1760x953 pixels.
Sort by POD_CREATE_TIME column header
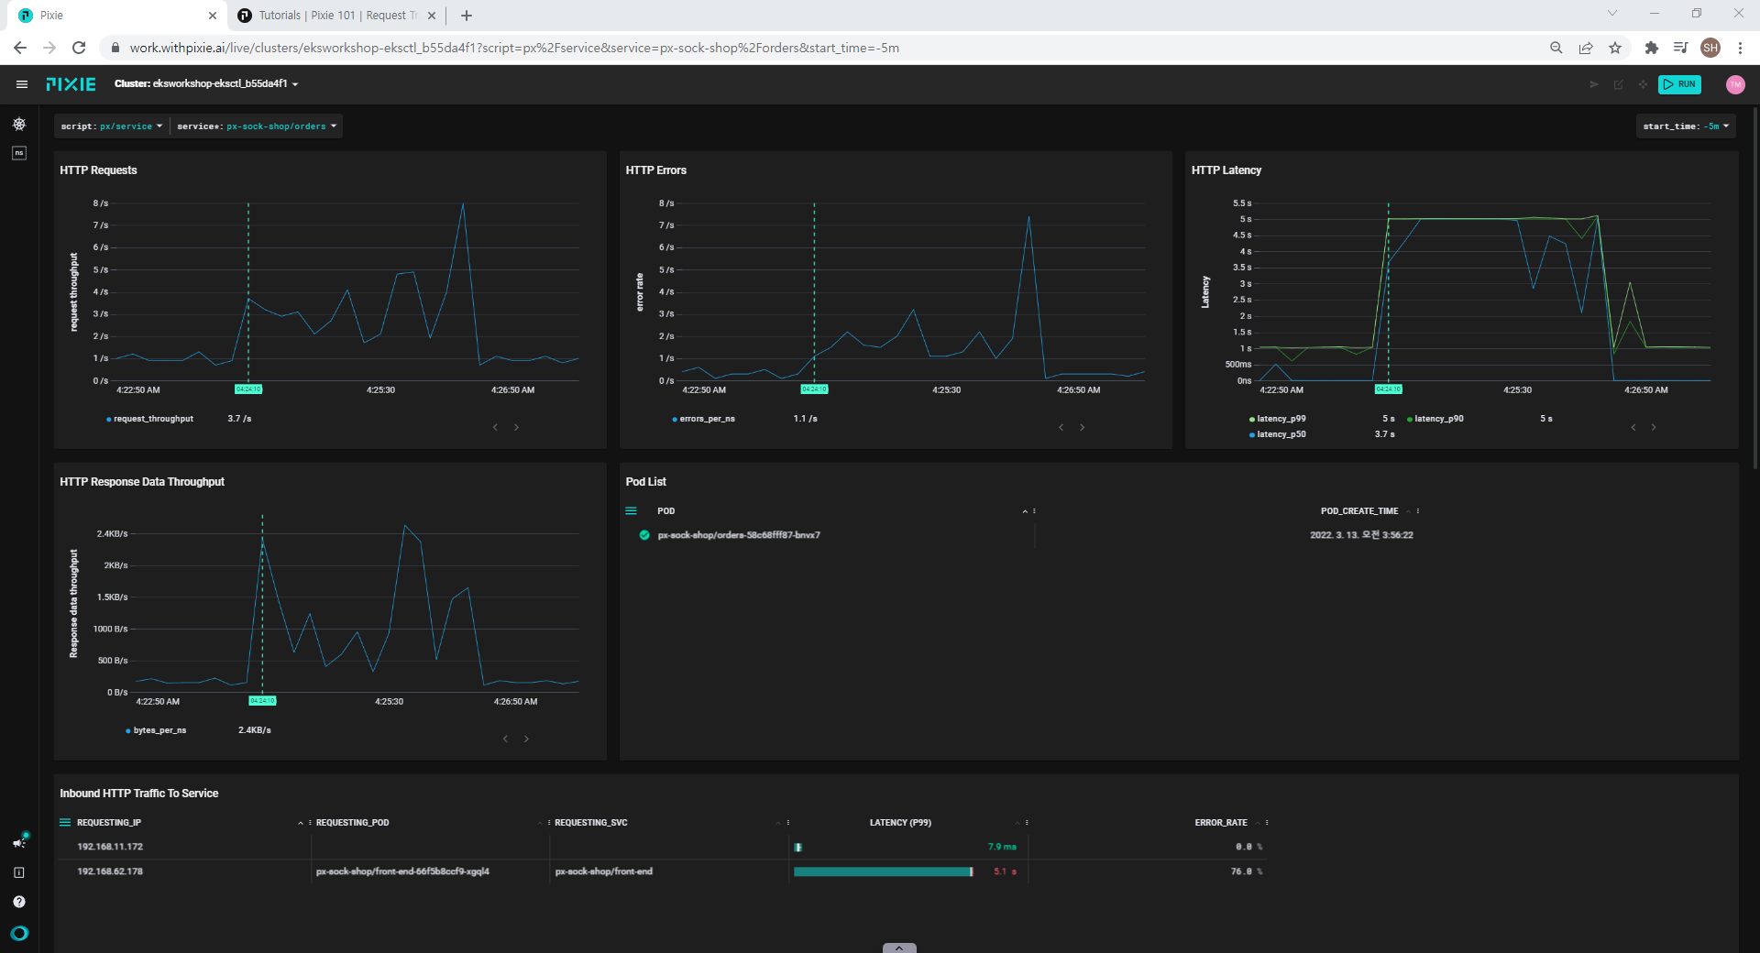click(x=1359, y=511)
